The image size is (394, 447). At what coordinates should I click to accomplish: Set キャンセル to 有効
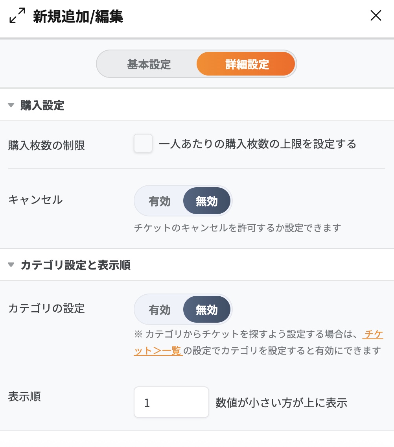160,201
